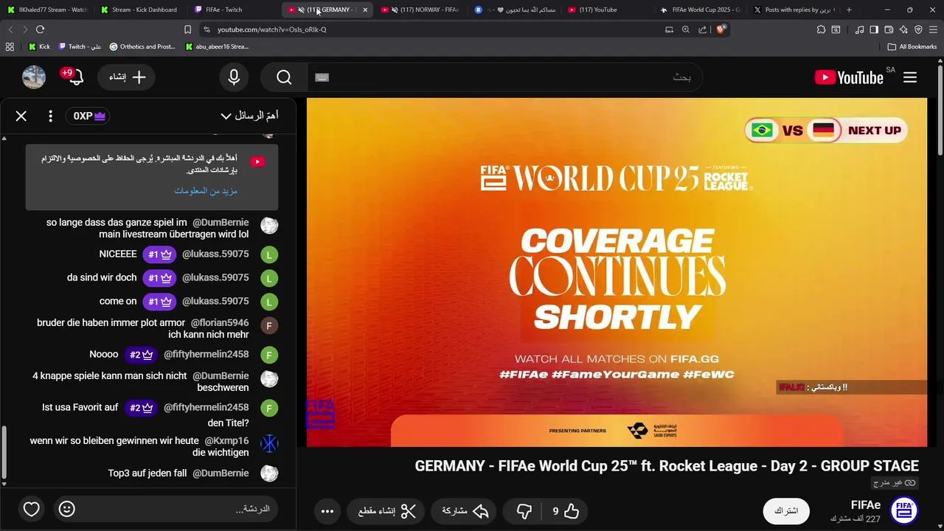Close the GERMANY YouTube tab
This screenshot has width=944, height=531.
(x=365, y=10)
